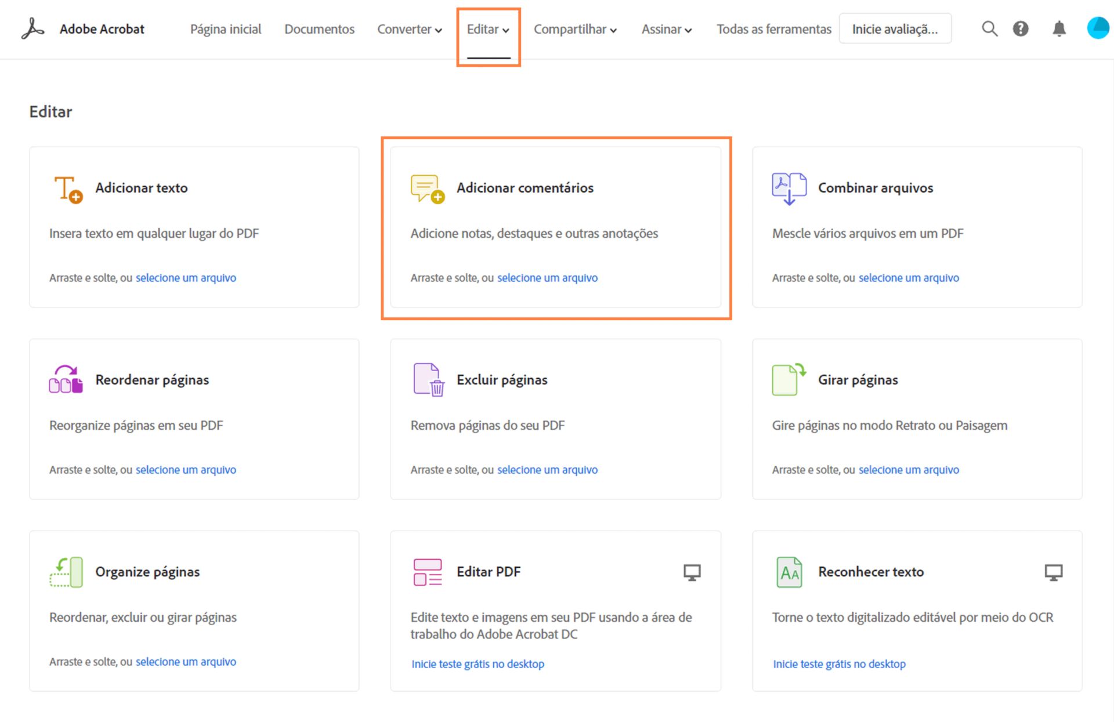Click the Reconhecer texto OCR icon
Screen dimensions: 1114x722
(789, 572)
